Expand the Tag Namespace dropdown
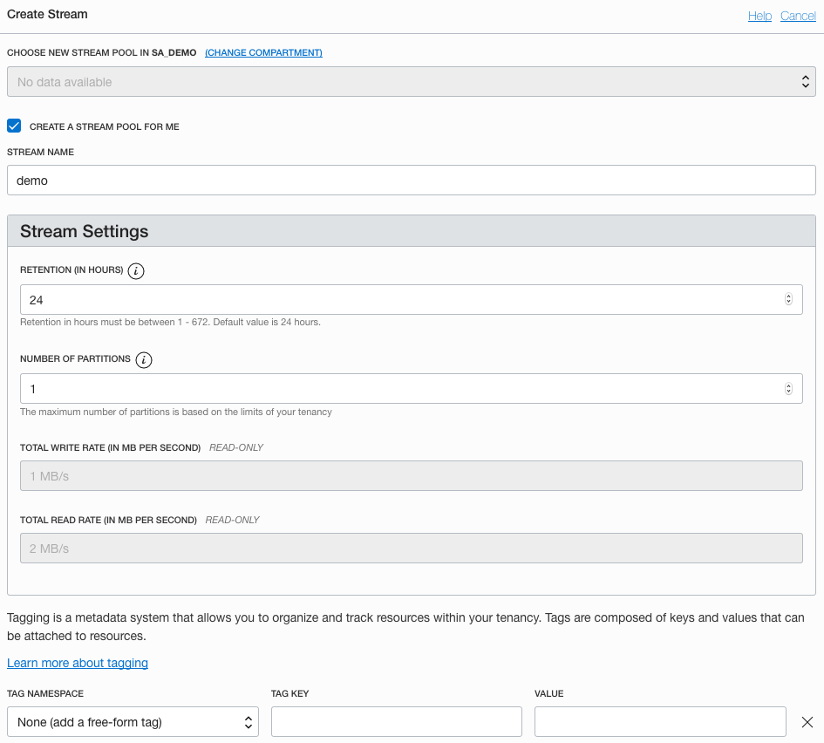Image resolution: width=824 pixels, height=743 pixels. coord(133,722)
